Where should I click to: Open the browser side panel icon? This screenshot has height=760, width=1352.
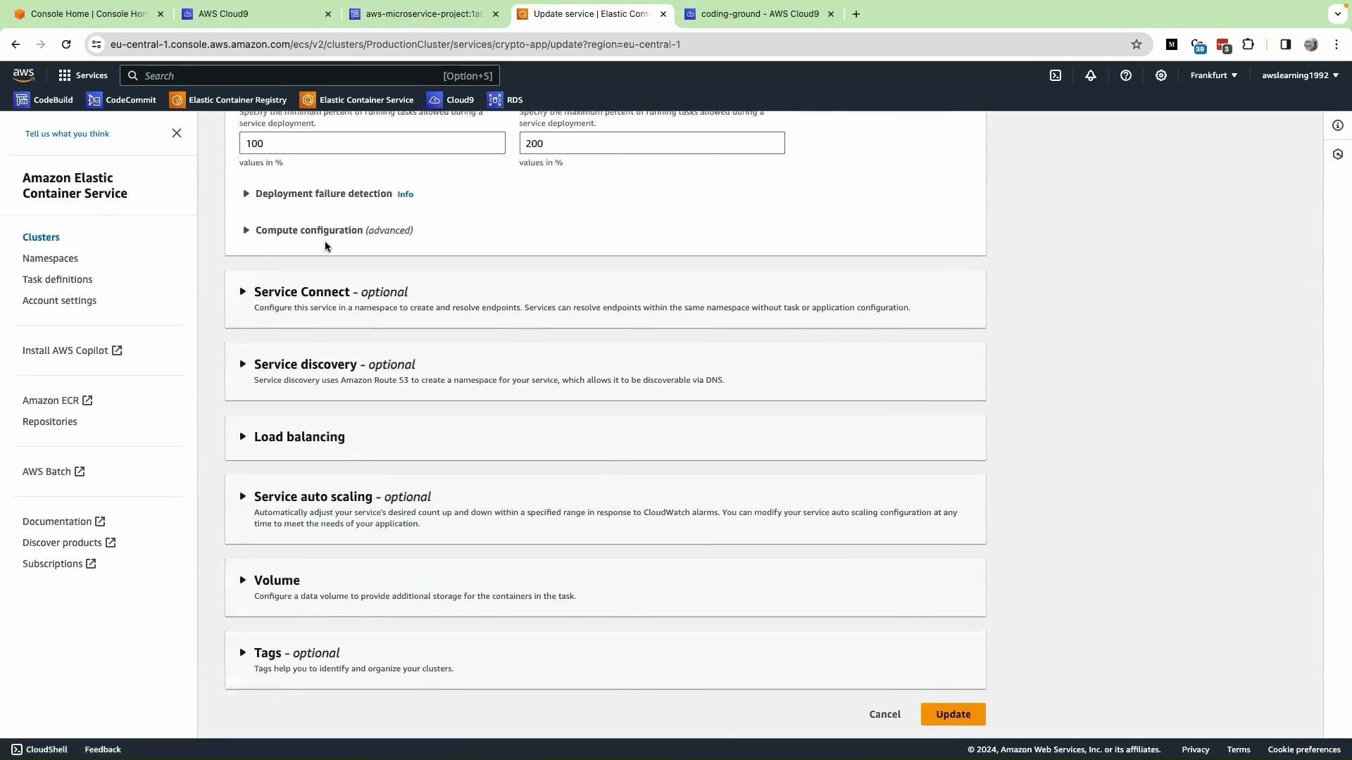point(1285,44)
